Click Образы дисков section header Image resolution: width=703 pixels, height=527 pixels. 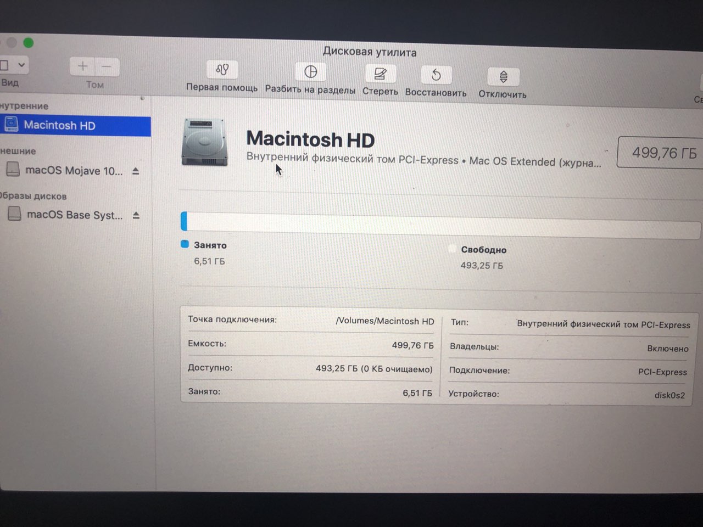[33, 196]
